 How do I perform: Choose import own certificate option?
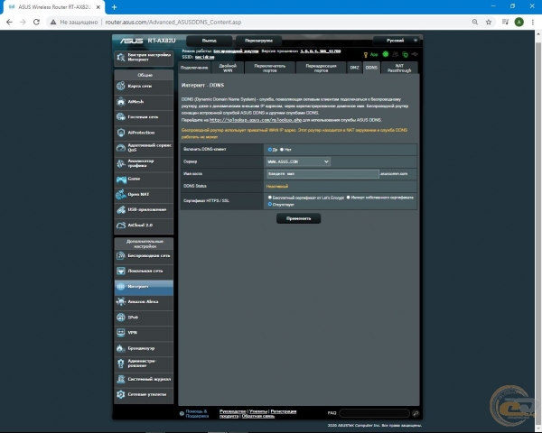[348, 198]
